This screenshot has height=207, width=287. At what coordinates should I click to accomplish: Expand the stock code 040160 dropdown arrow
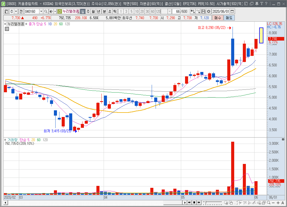click(x=41, y=11)
